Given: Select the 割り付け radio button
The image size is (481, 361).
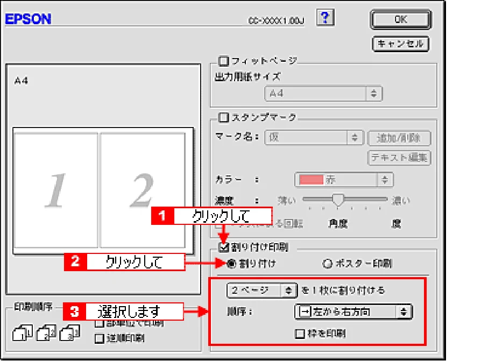Looking at the screenshot, I should coord(231,264).
